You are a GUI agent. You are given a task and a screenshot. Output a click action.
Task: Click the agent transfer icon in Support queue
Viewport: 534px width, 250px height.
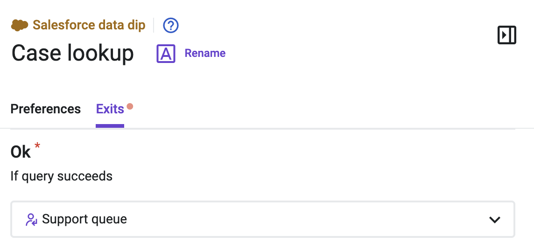[x=31, y=219]
